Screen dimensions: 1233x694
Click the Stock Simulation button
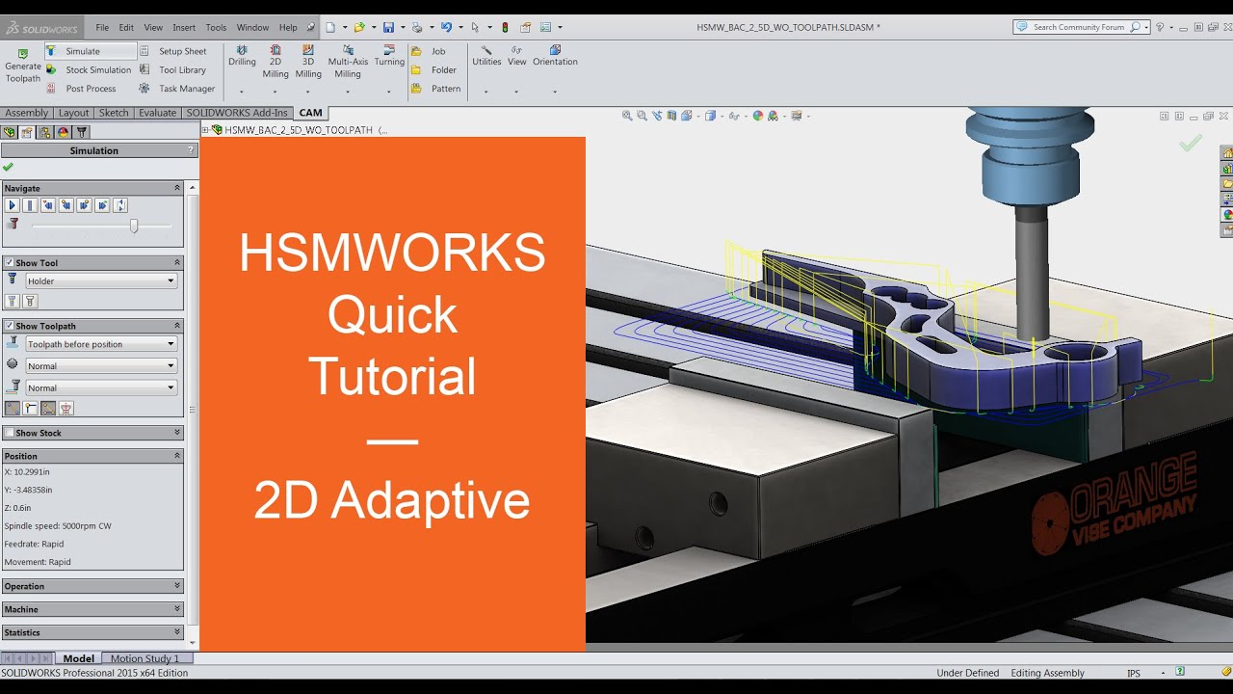pyautogui.click(x=89, y=69)
